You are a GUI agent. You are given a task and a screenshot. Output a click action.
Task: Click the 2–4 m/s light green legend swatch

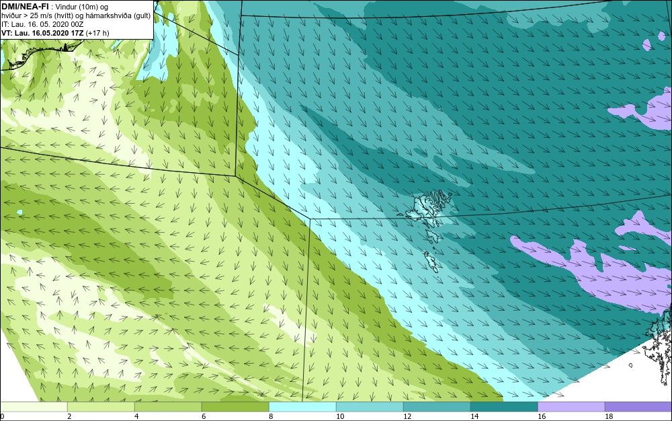tap(101, 406)
